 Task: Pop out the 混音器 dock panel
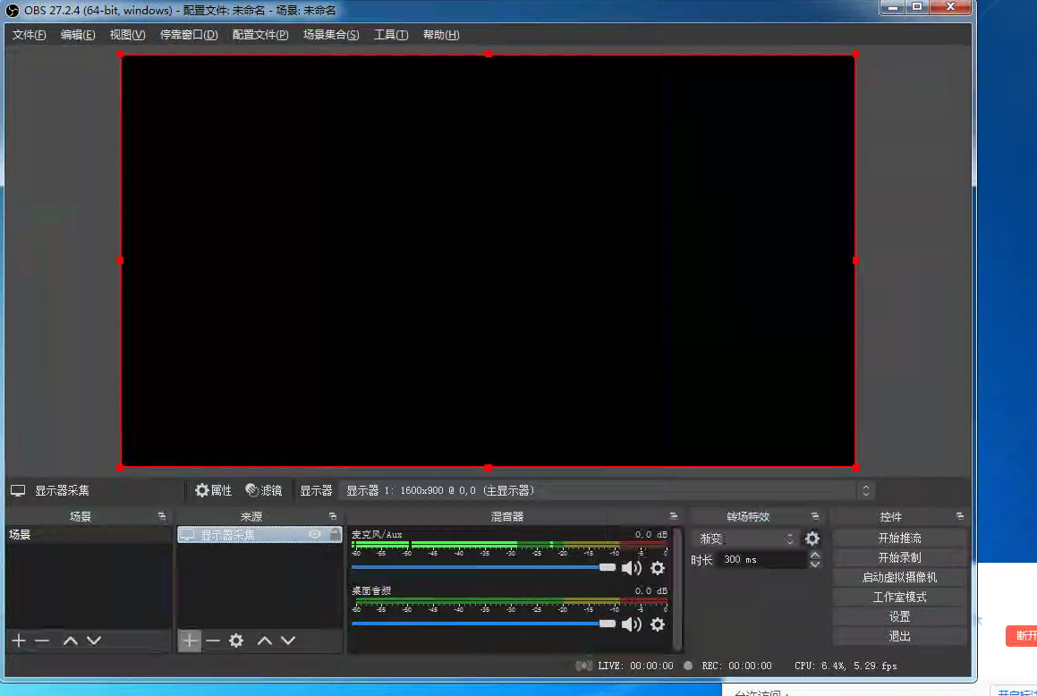point(674,516)
